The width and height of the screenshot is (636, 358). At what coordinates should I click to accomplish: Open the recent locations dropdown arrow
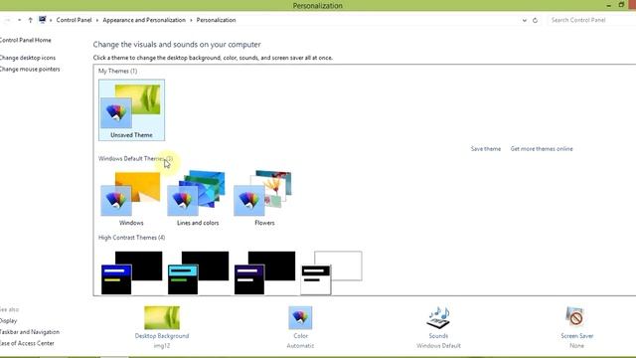pos(19,20)
